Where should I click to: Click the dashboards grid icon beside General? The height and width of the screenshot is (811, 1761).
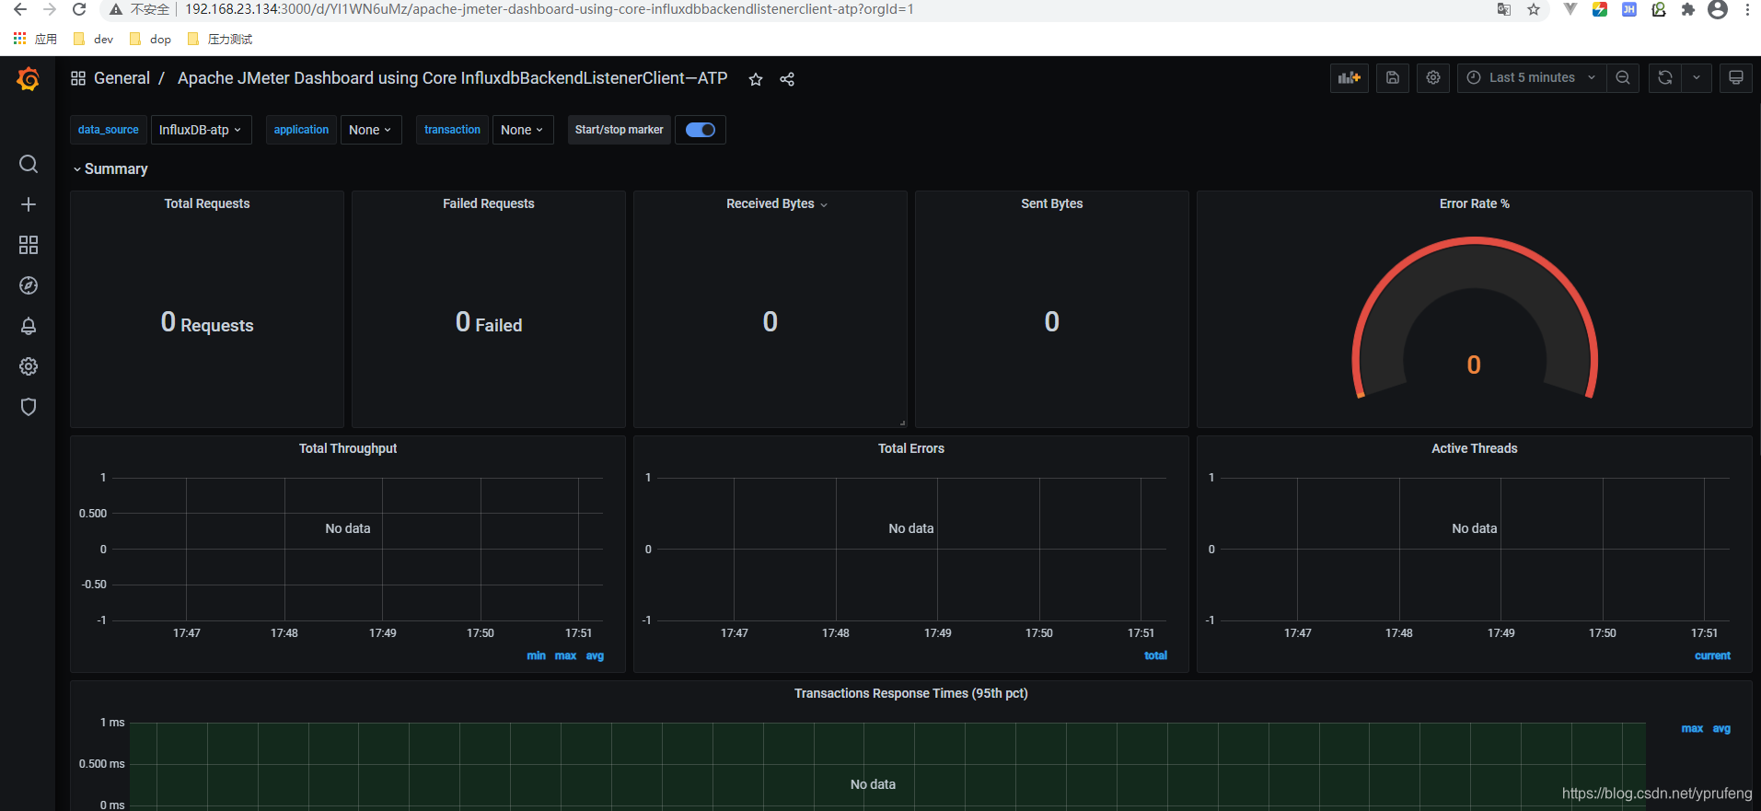point(78,78)
